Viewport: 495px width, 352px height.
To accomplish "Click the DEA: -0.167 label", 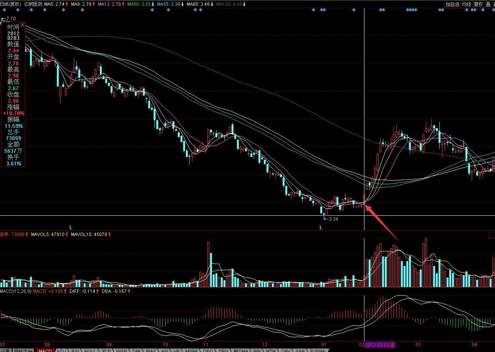I will point(114,291).
